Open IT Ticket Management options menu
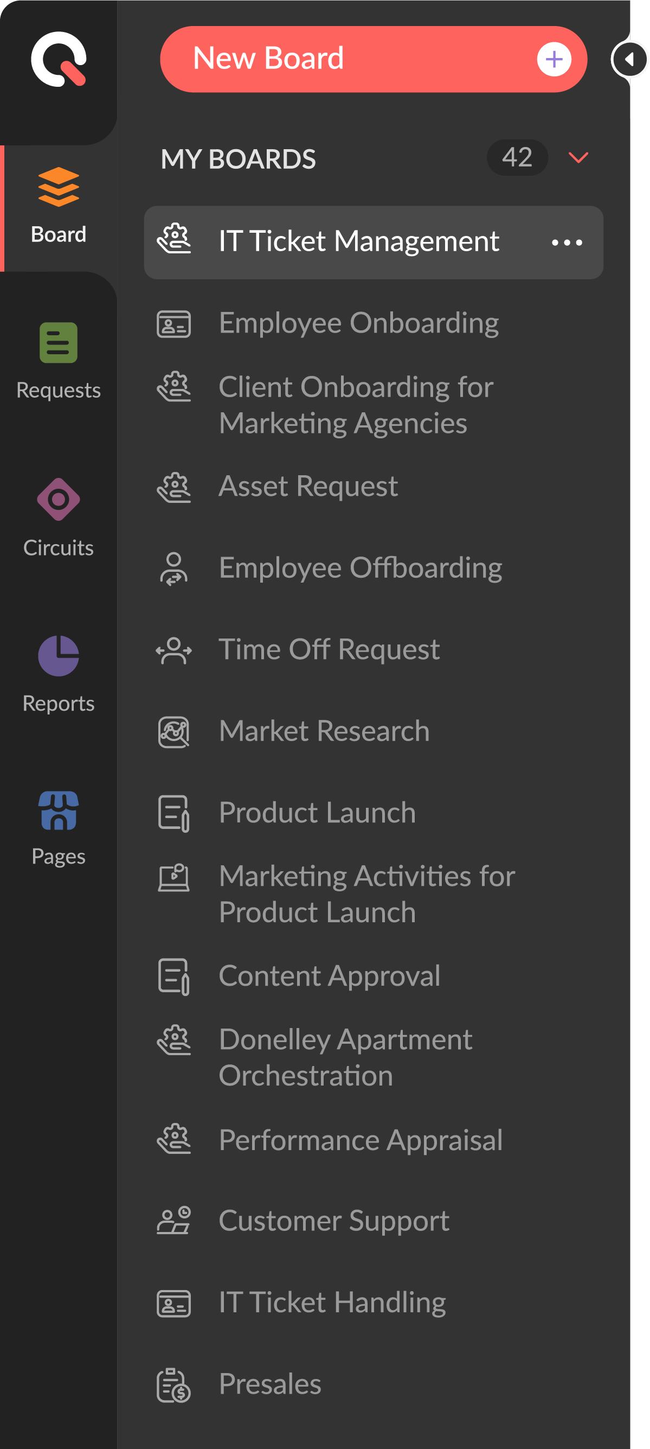This screenshot has height=1449, width=650. point(567,242)
